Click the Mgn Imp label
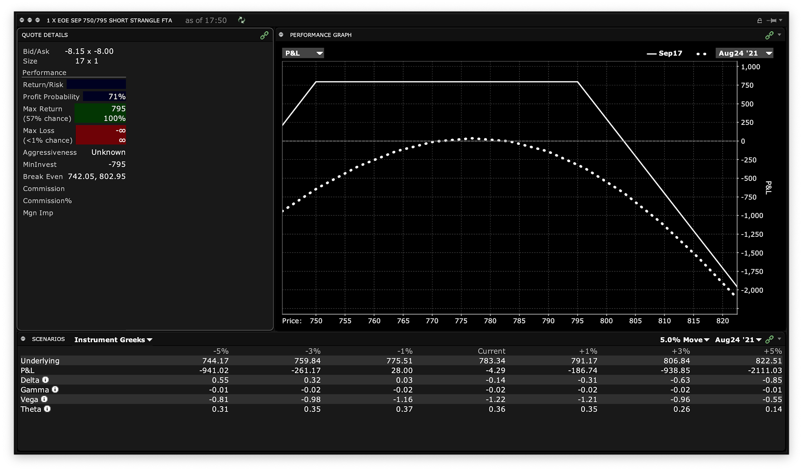 pyautogui.click(x=38, y=213)
